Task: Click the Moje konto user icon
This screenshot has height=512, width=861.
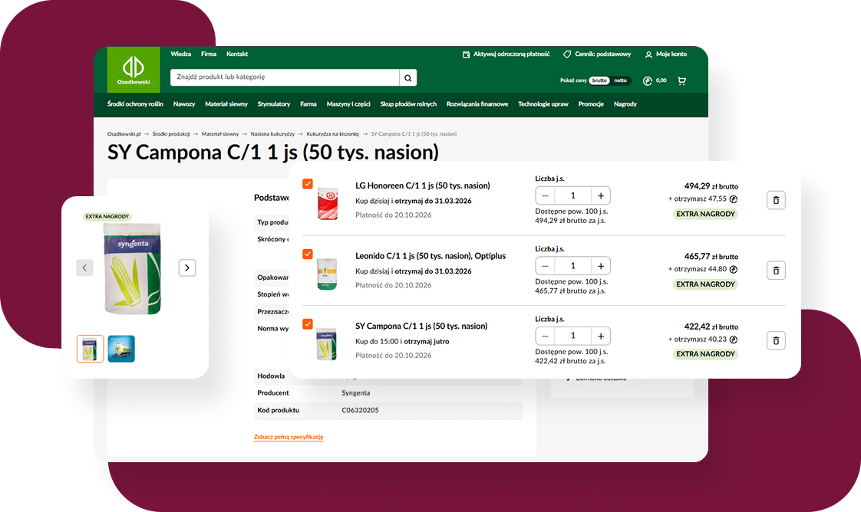Action: coord(648,55)
